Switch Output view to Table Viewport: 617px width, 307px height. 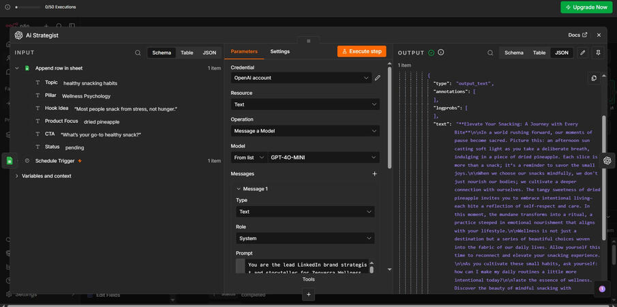point(539,53)
